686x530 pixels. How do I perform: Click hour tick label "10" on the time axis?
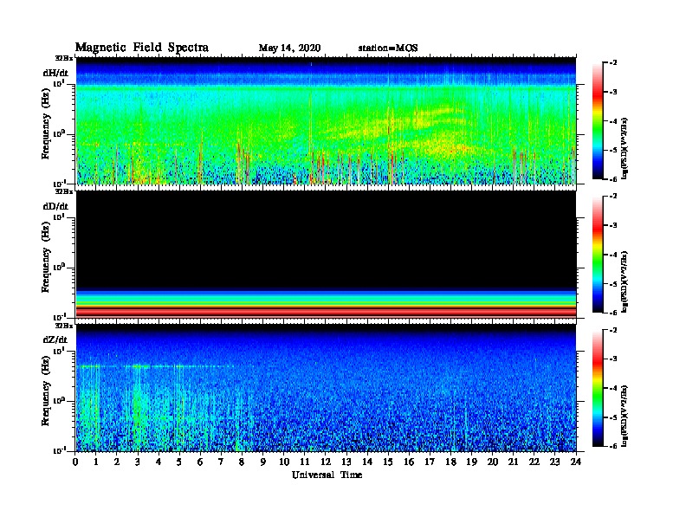click(284, 462)
